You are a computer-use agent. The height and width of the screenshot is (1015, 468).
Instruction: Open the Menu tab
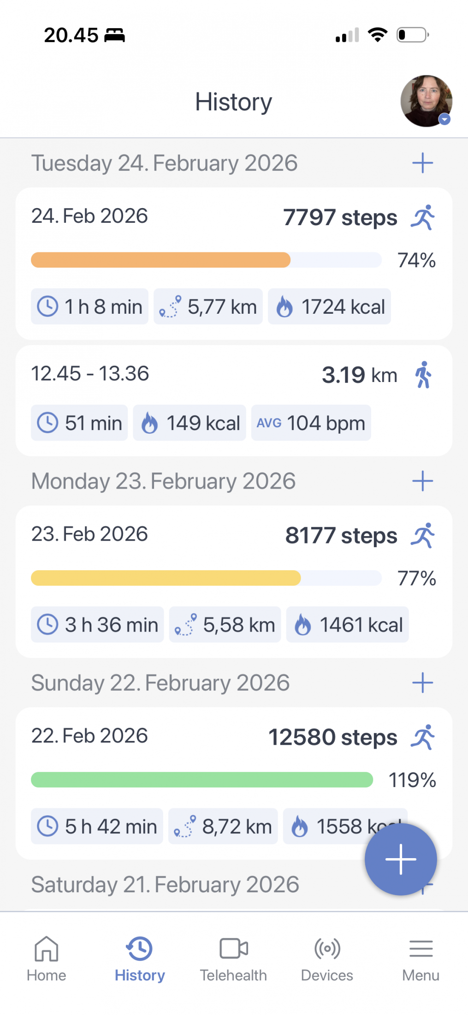click(421, 958)
